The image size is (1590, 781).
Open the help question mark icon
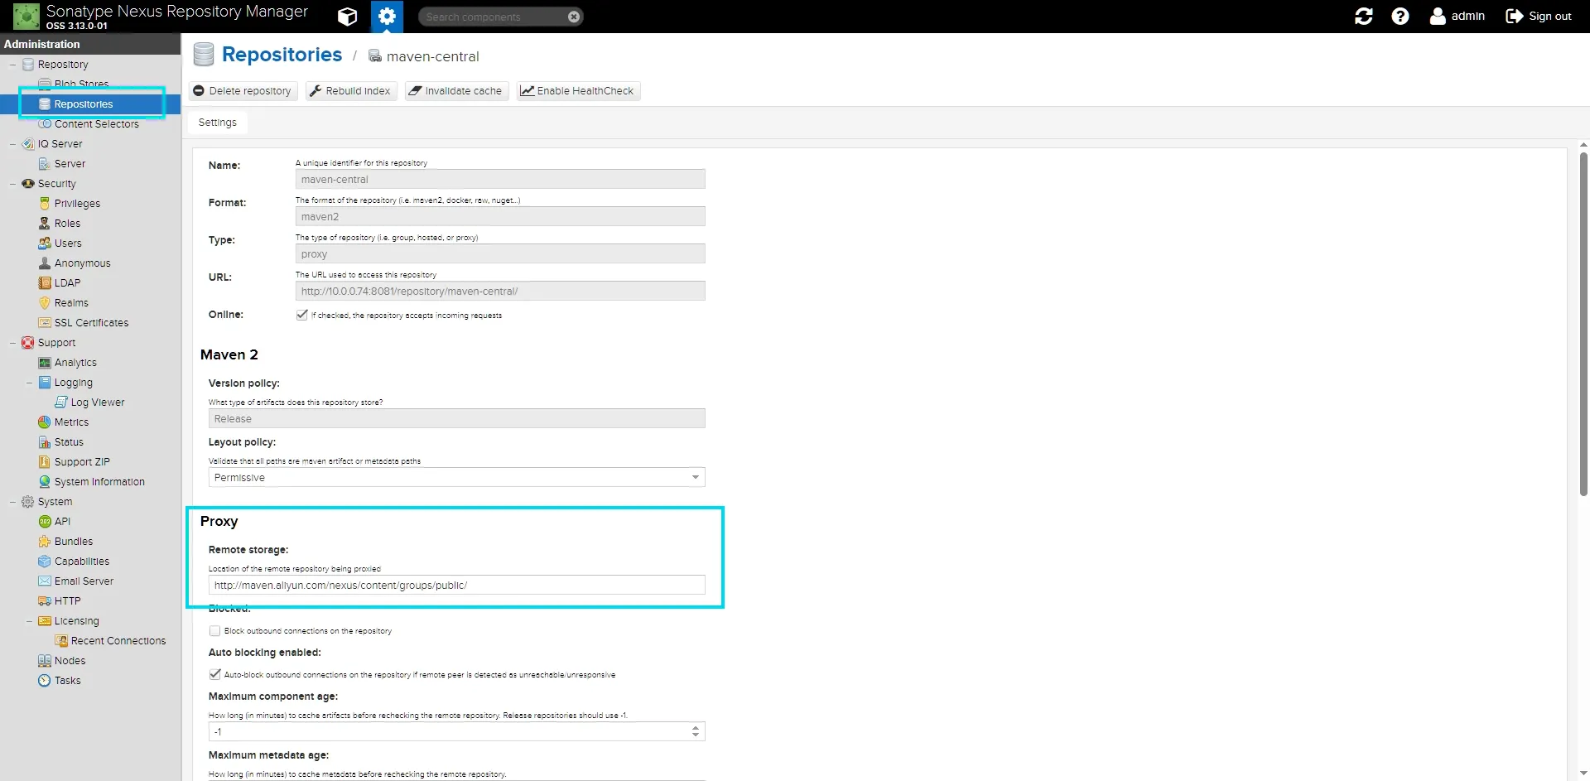pyautogui.click(x=1400, y=17)
